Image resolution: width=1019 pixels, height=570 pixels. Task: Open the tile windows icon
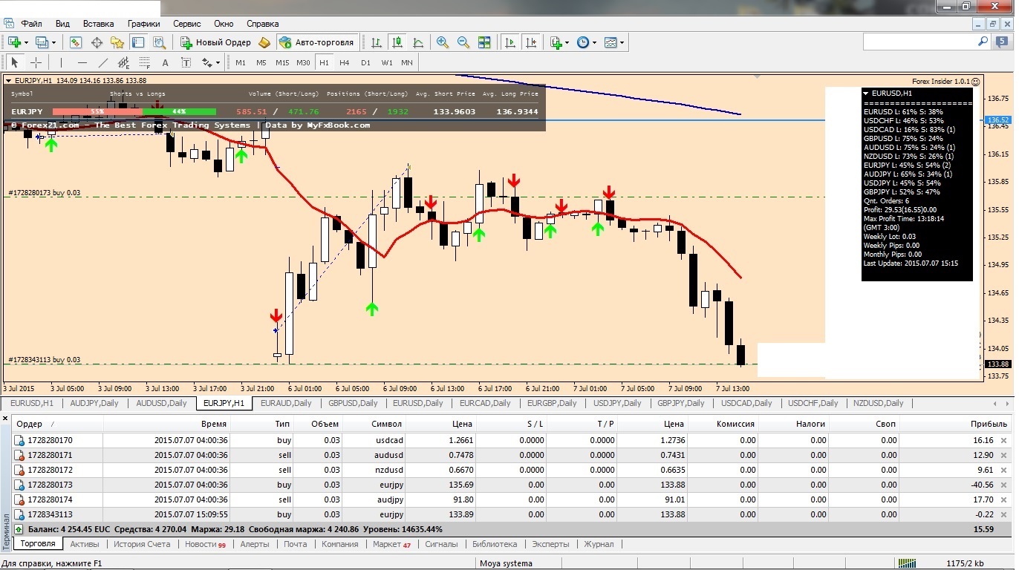pos(484,42)
